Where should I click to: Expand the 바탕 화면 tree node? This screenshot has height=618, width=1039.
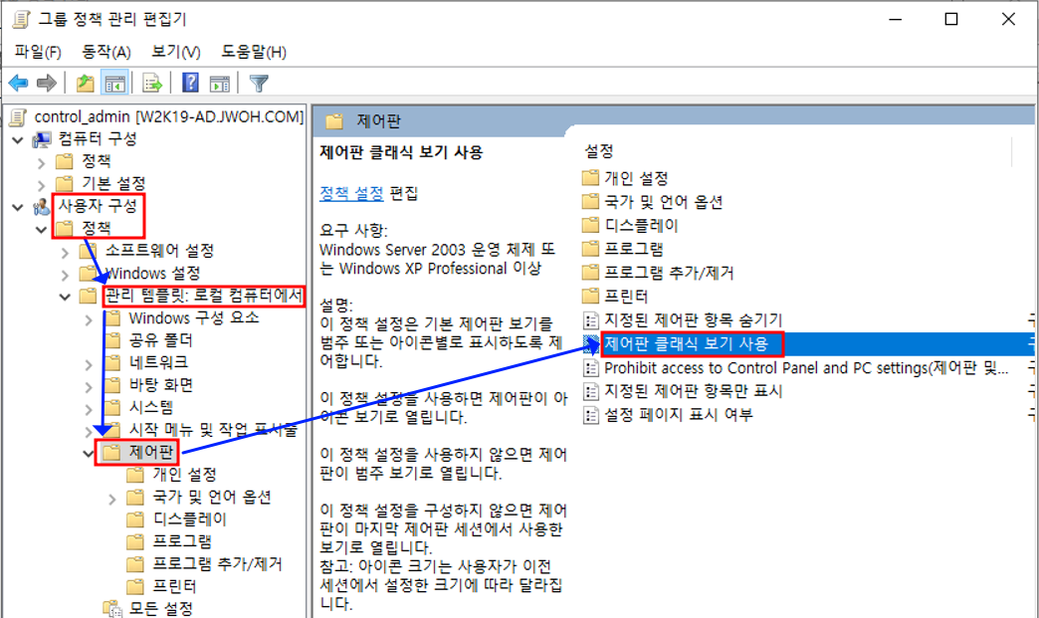[89, 387]
